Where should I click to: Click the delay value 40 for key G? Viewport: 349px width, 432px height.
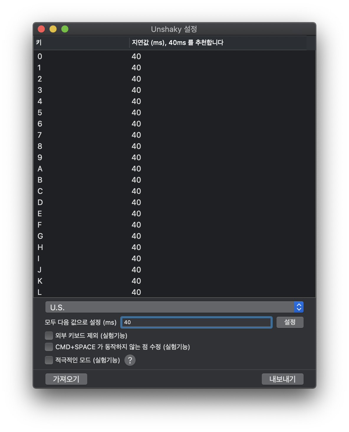coord(136,236)
